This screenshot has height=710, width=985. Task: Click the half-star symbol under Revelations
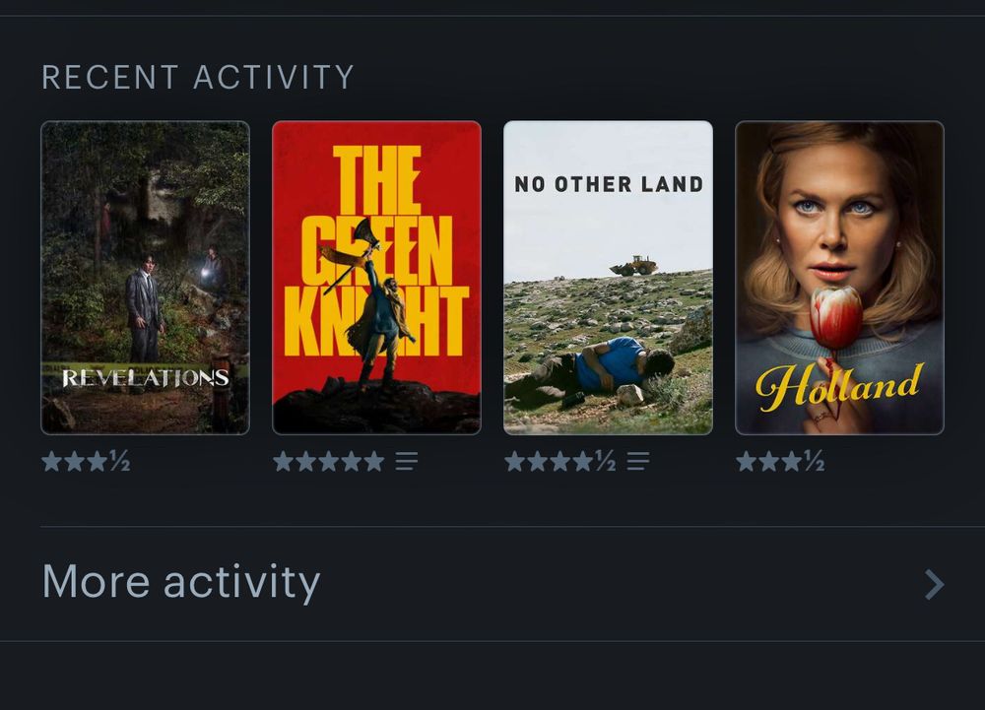[120, 461]
